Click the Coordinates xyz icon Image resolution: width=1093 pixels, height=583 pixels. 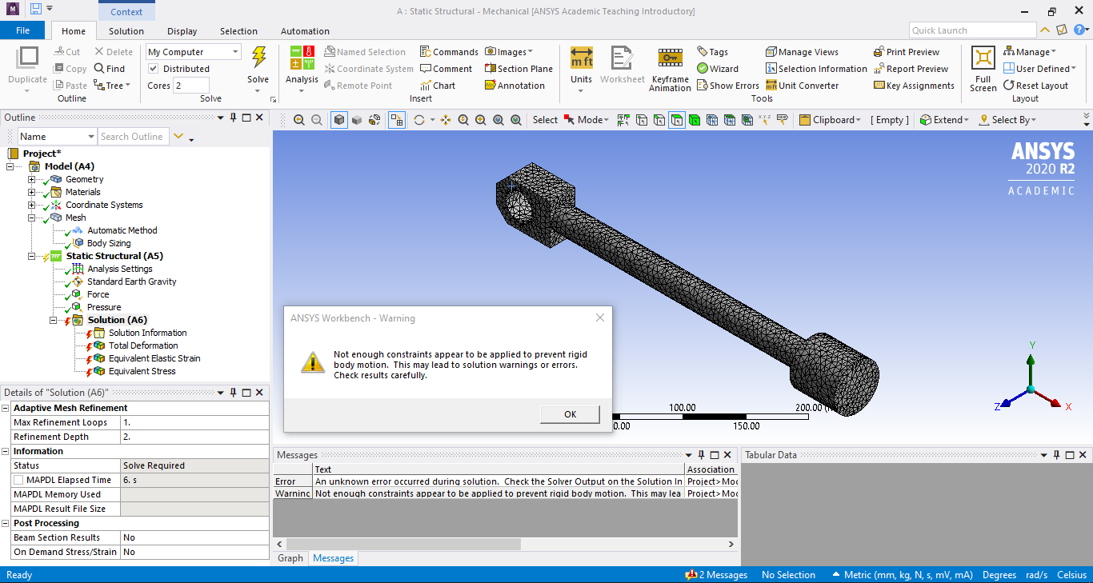point(764,120)
